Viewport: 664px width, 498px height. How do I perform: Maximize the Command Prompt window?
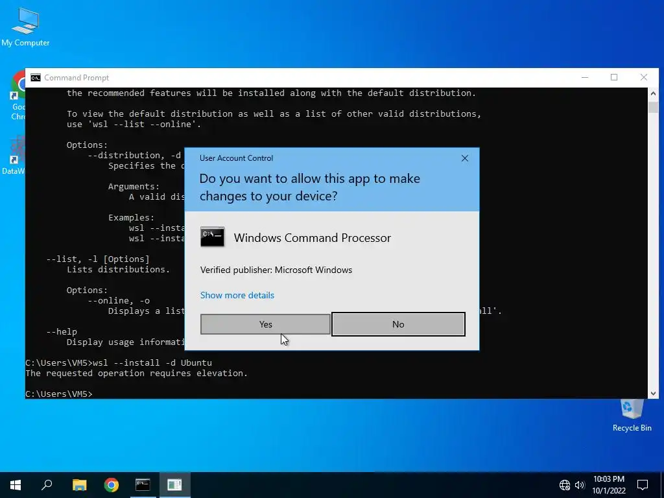tap(614, 78)
